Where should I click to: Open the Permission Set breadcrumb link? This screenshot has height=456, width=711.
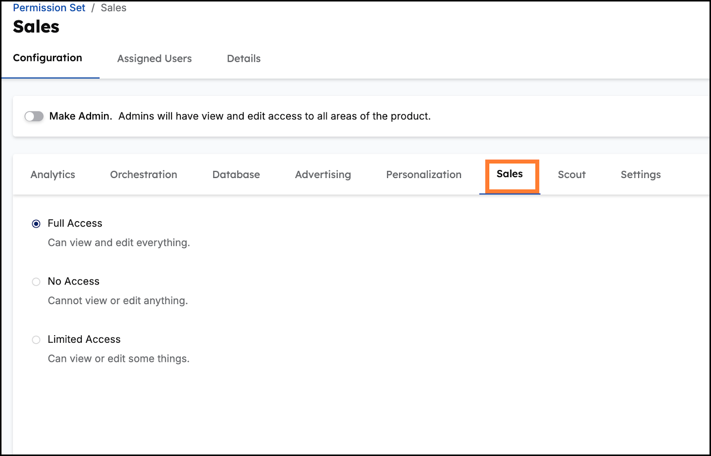49,8
